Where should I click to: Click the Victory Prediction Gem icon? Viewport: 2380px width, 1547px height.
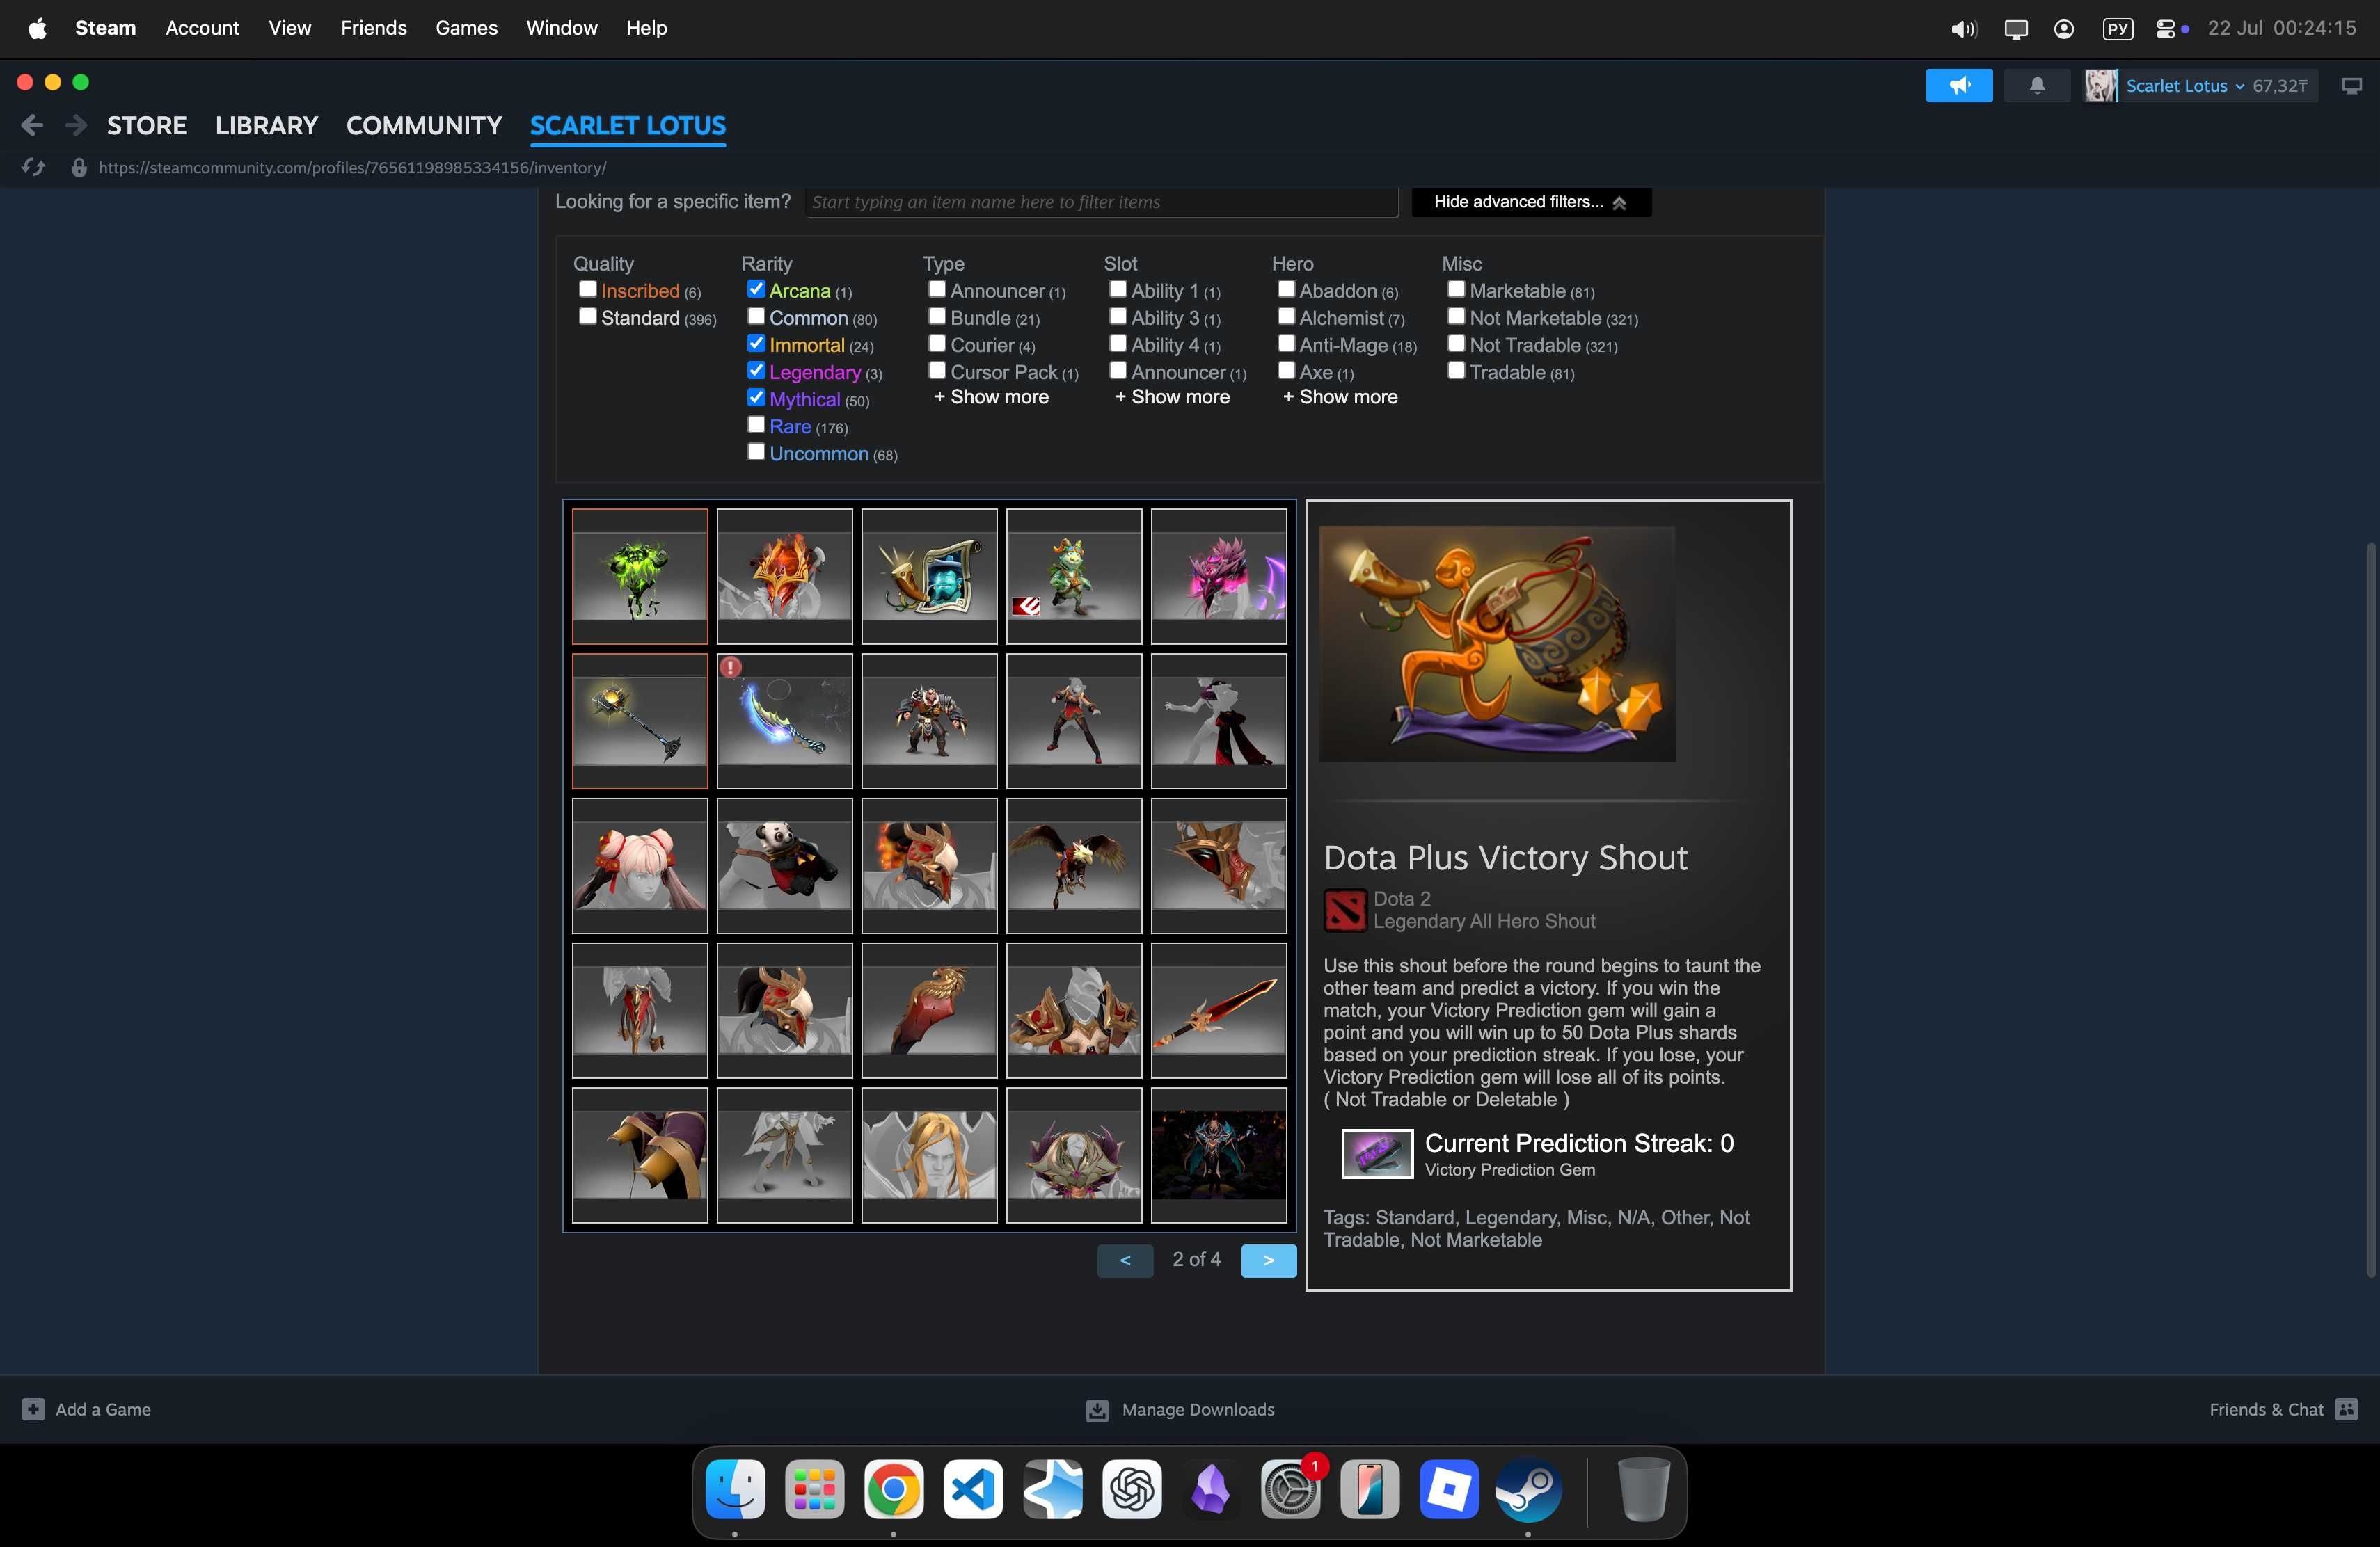tap(1377, 1154)
